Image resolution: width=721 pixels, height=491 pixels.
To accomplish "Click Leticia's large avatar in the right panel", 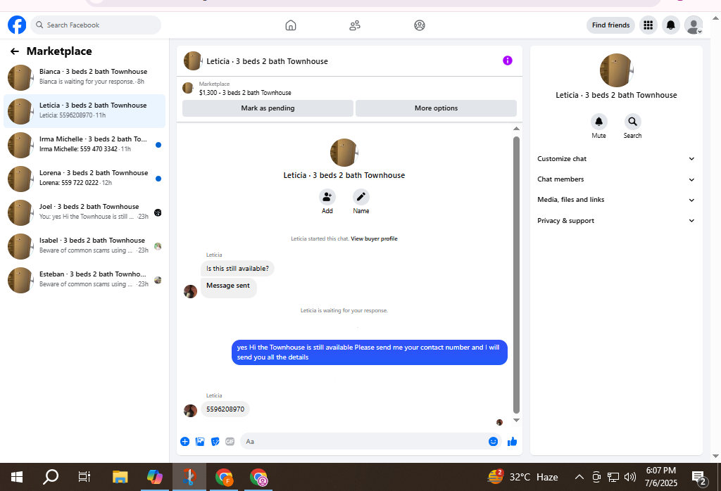I will click(616, 70).
